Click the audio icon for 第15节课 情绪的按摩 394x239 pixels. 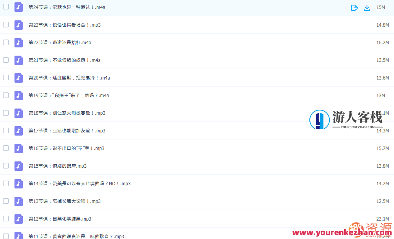point(18,166)
